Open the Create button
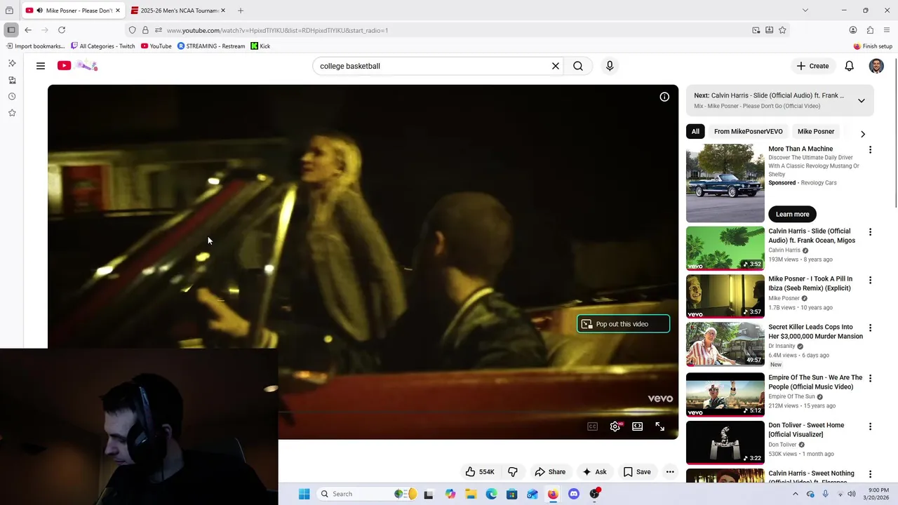The height and width of the screenshot is (505, 898). point(812,66)
